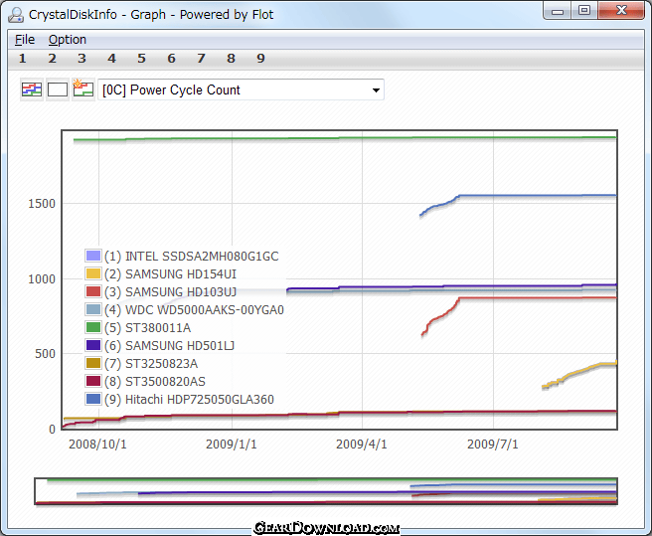Click the ST380011A green legend swatch
The height and width of the screenshot is (536, 652).
pos(93,327)
